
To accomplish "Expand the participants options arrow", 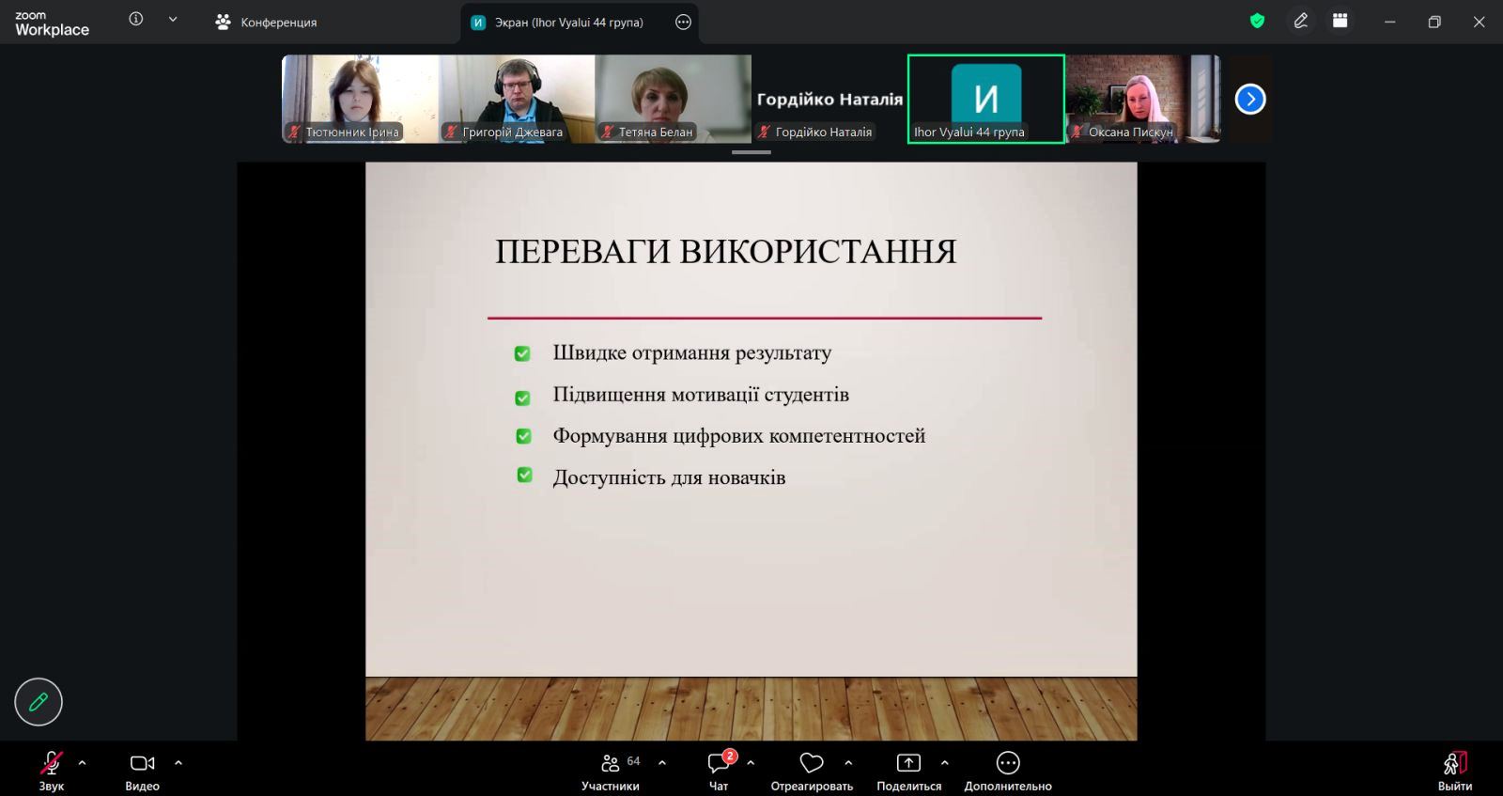I will (x=662, y=763).
